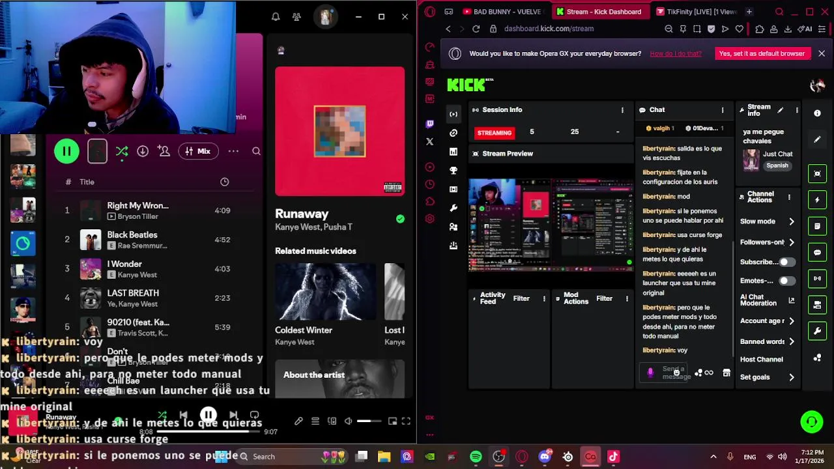Pause playback in the Spotify bottom bar

pyautogui.click(x=208, y=415)
